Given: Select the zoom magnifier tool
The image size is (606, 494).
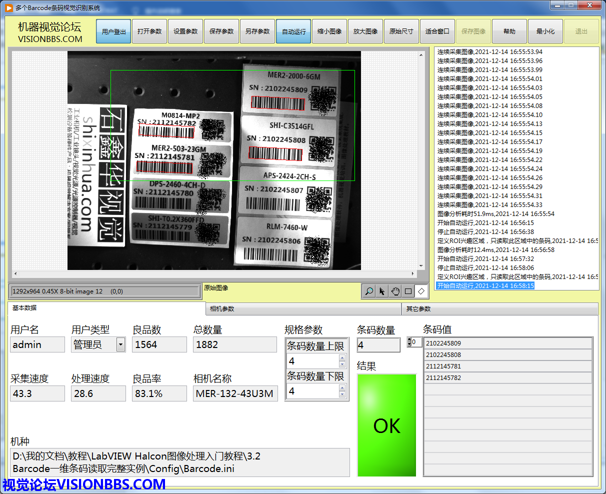Looking at the screenshot, I should tap(369, 291).
